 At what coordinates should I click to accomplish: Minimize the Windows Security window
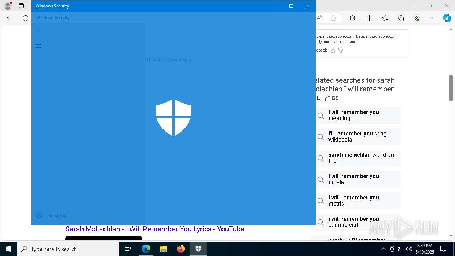coord(275,6)
